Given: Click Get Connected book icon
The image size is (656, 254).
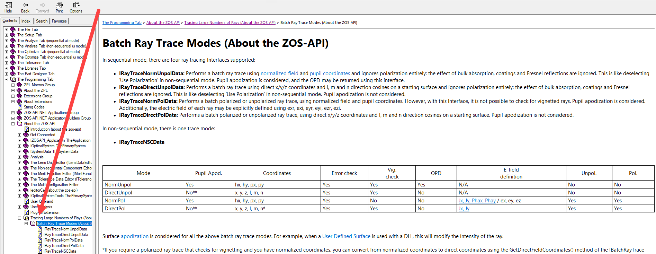Looking at the screenshot, I should click(26, 135).
